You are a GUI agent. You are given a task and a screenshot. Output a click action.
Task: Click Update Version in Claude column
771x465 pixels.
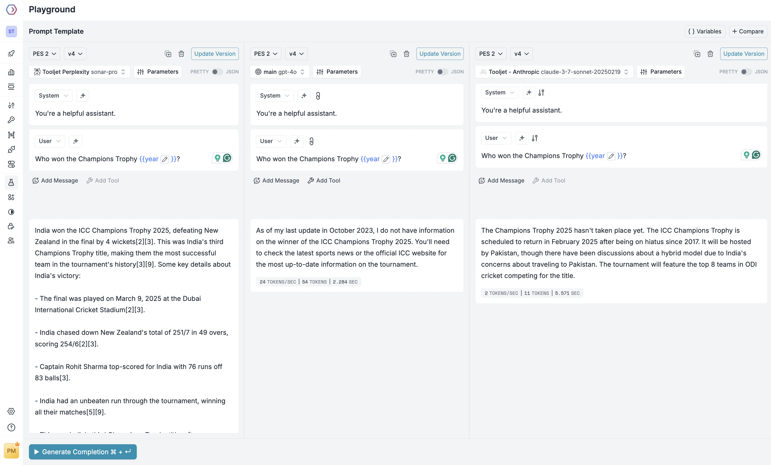click(x=743, y=54)
